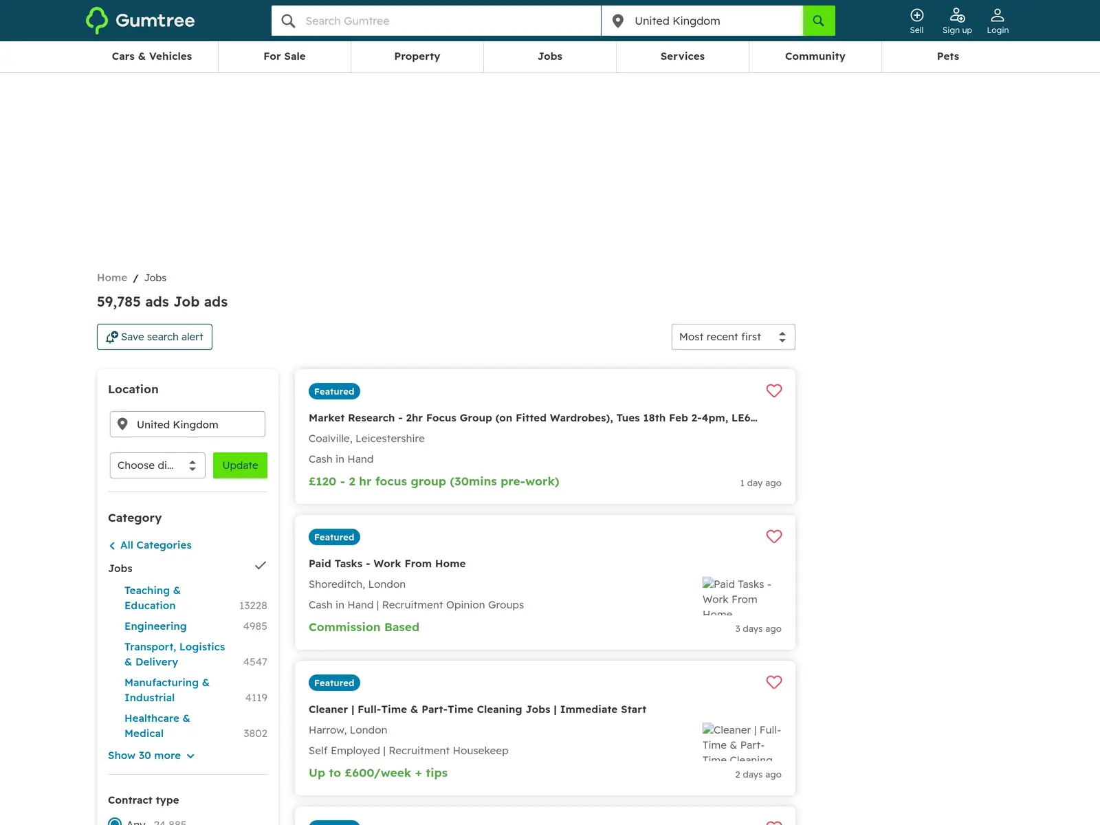The width and height of the screenshot is (1100, 825).
Task: Filter by Transport, Logistics & Delivery
Action: click(175, 654)
